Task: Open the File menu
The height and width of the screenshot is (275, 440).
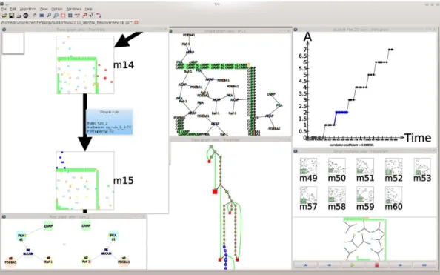Action: 4,9
